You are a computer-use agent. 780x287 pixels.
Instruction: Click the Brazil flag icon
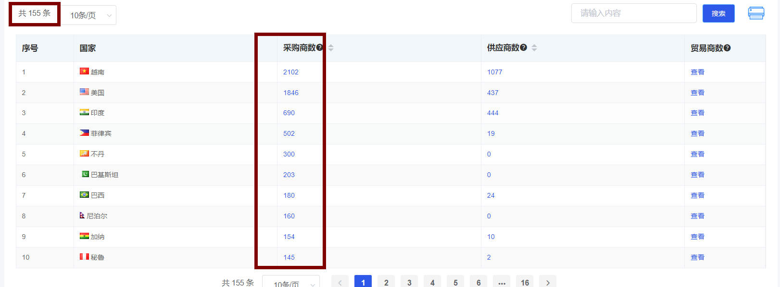[x=84, y=195]
